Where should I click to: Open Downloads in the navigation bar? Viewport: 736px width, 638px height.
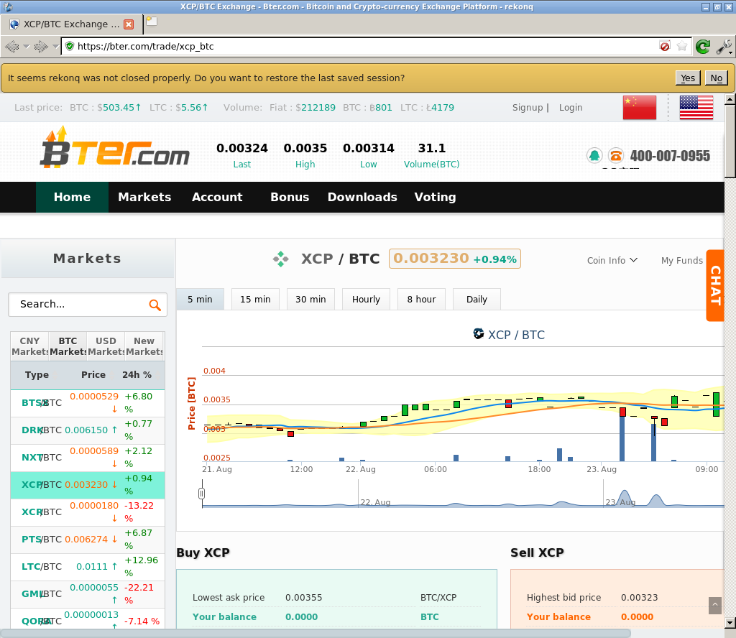[362, 197]
